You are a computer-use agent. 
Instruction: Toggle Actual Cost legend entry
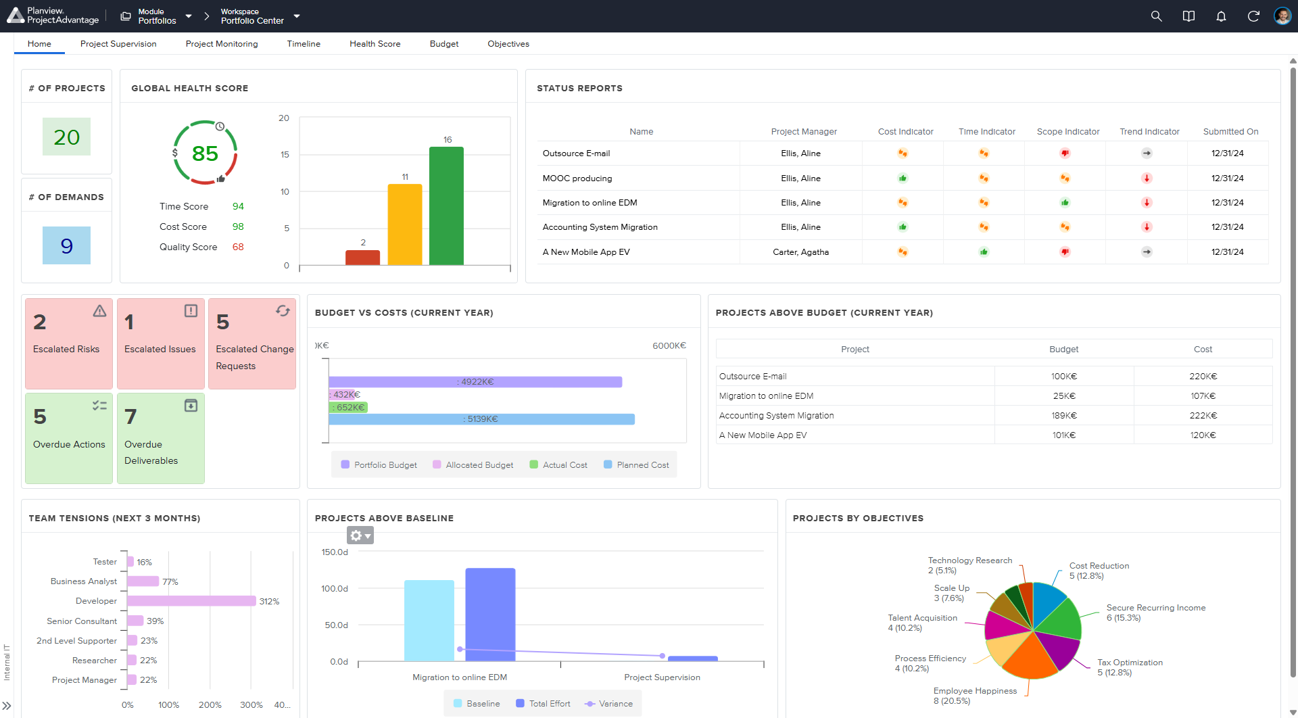coord(558,465)
